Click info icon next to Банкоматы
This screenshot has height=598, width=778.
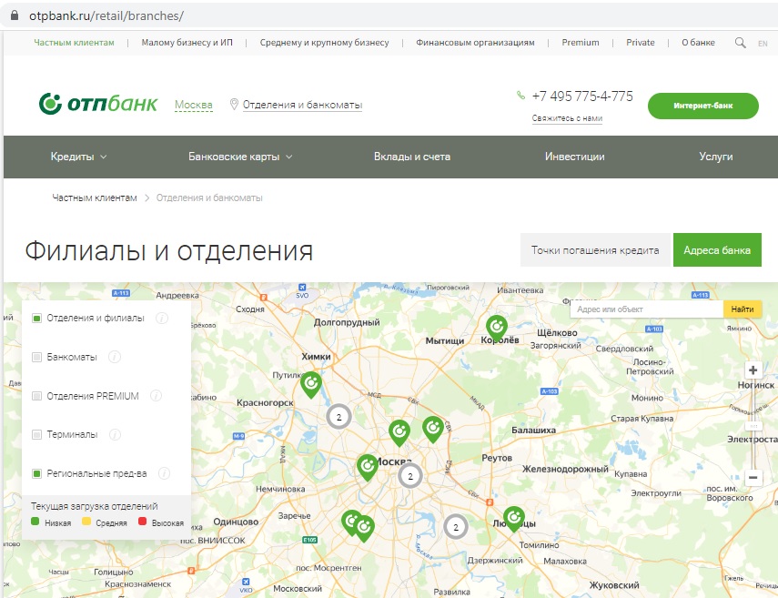pos(115,357)
